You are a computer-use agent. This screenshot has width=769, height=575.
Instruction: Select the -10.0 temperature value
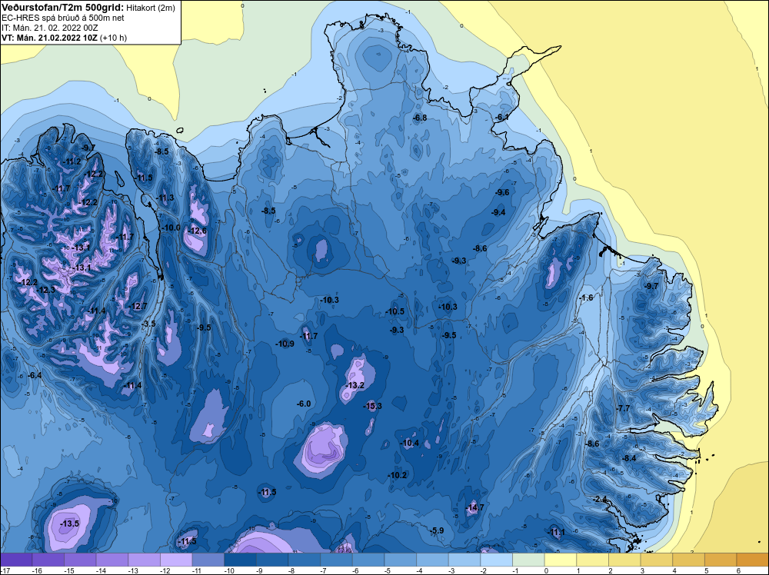tap(171, 228)
